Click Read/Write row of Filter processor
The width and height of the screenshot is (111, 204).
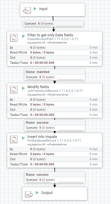click(x=55, y=53)
